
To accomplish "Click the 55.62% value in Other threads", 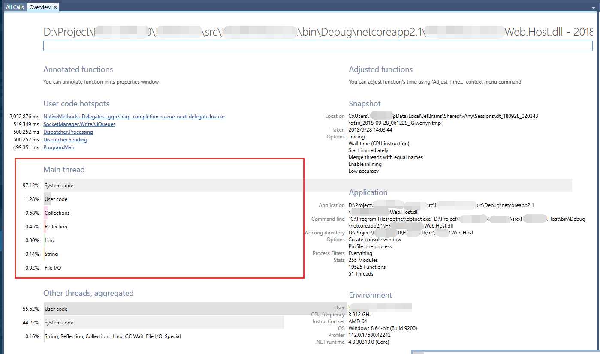I will point(31,309).
